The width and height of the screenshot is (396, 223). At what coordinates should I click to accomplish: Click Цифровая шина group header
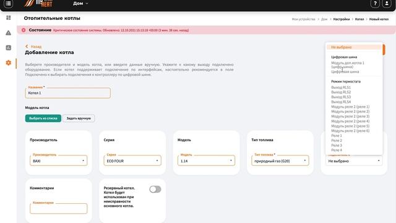344,57
